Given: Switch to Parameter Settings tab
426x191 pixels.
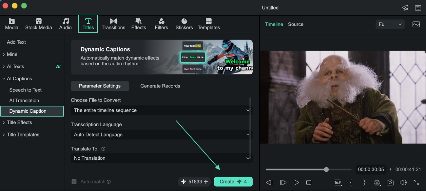Looking at the screenshot, I should (x=100, y=86).
